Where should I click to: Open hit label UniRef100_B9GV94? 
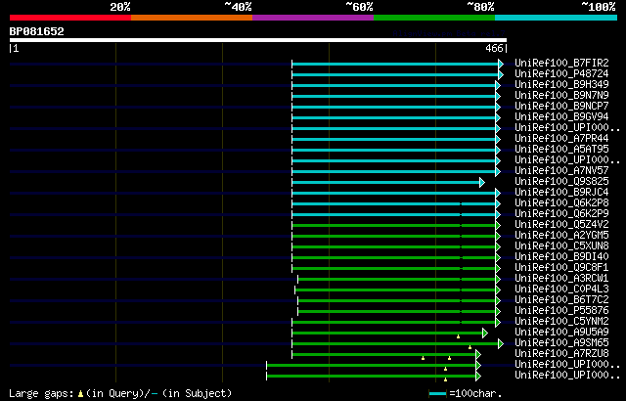pyautogui.click(x=561, y=117)
